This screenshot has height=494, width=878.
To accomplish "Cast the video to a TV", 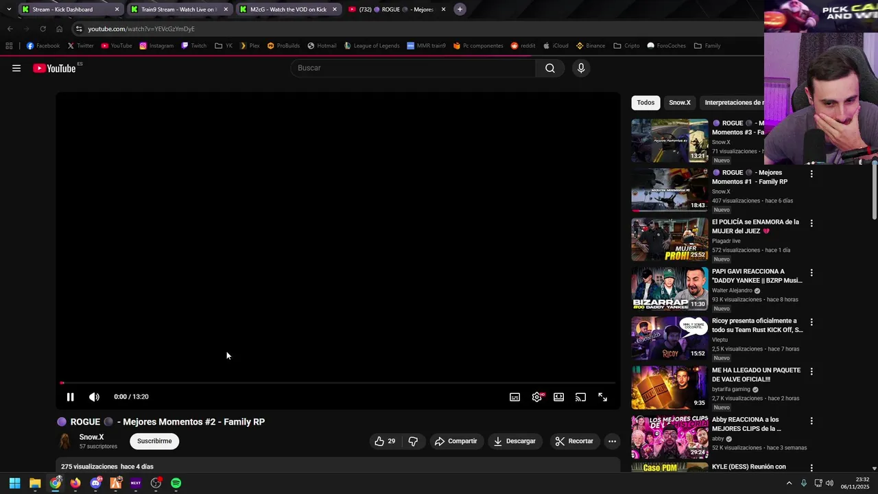I will point(581,397).
